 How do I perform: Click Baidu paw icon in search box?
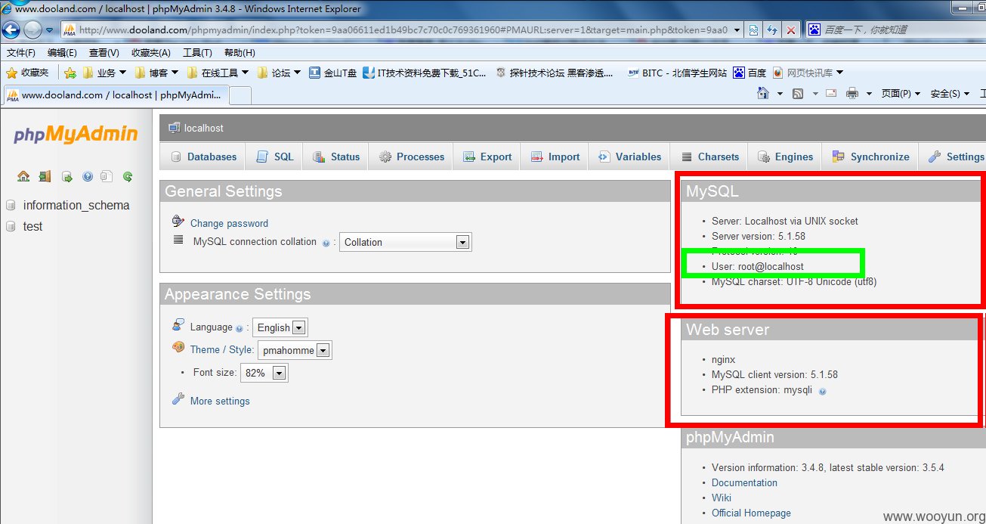[x=814, y=30]
